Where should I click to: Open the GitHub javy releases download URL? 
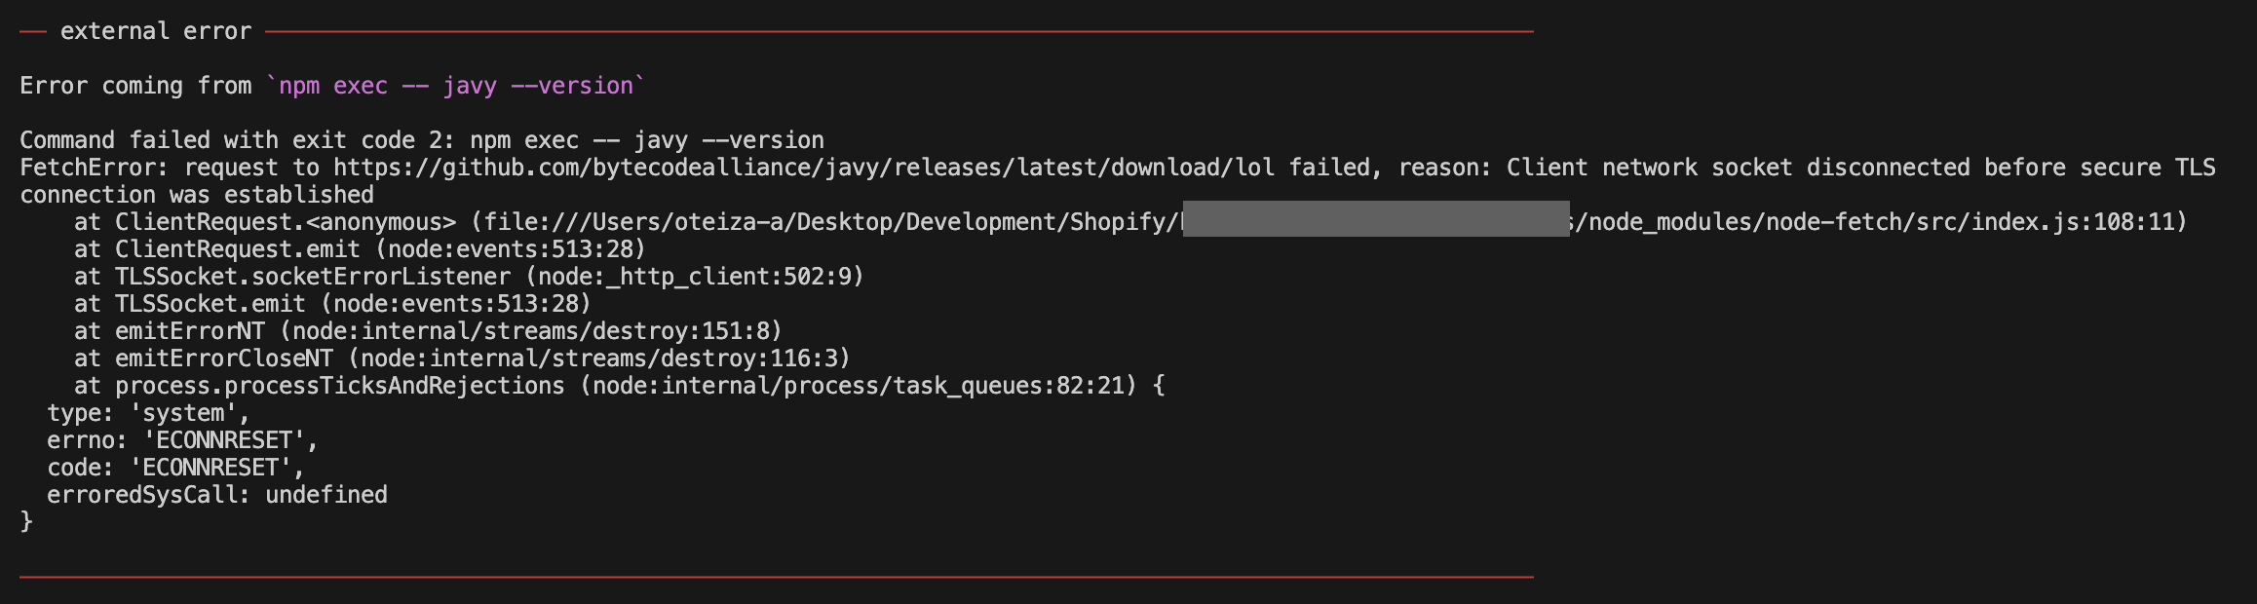tap(803, 168)
